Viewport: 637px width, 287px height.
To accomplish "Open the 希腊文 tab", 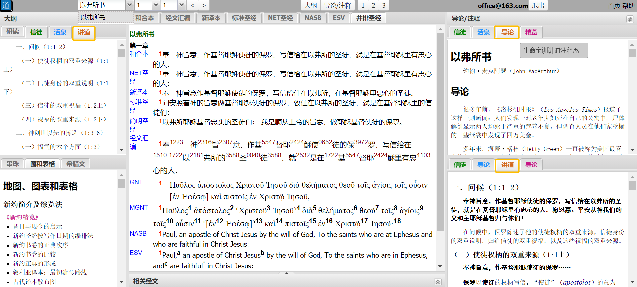I will [x=76, y=164].
